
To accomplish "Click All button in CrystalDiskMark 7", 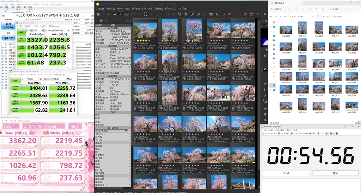I will point(16,81).
